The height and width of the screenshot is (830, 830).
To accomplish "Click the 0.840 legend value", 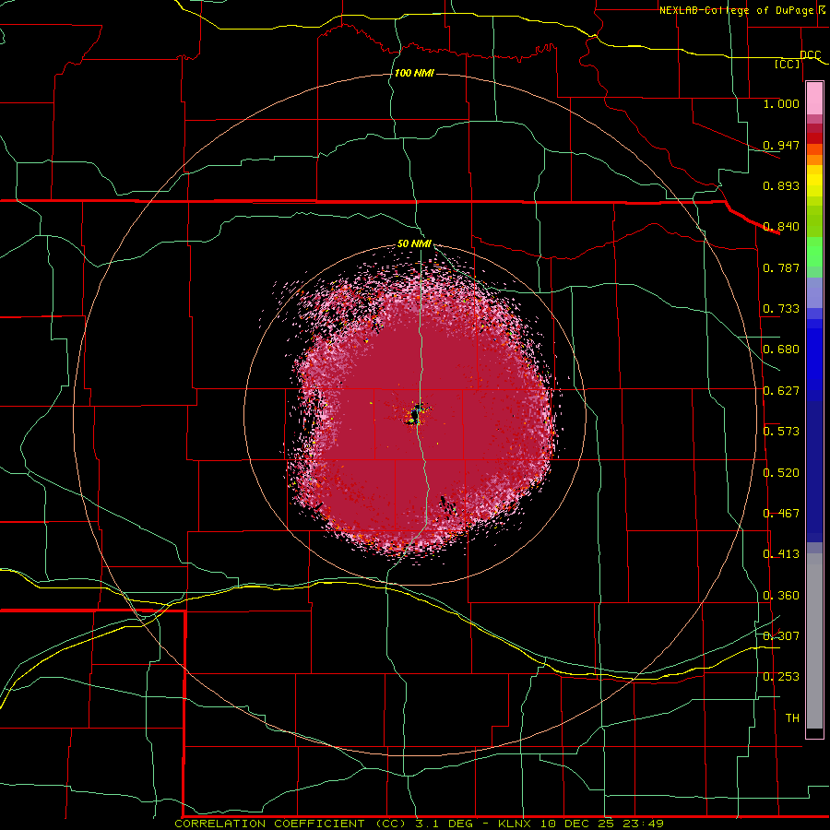I will coord(781,227).
